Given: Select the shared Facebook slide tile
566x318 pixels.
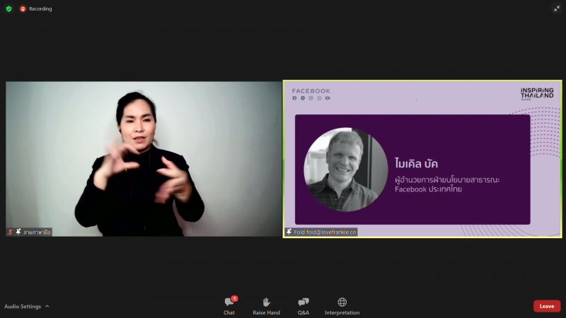Looking at the screenshot, I should coord(422,159).
